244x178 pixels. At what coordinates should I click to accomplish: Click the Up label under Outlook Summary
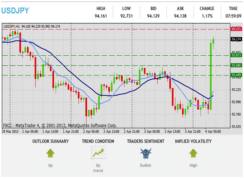click(51, 165)
